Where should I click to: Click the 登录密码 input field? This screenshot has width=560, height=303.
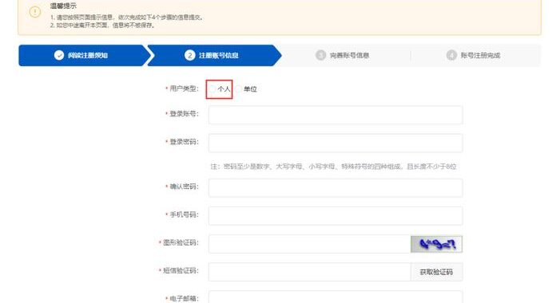point(336,143)
